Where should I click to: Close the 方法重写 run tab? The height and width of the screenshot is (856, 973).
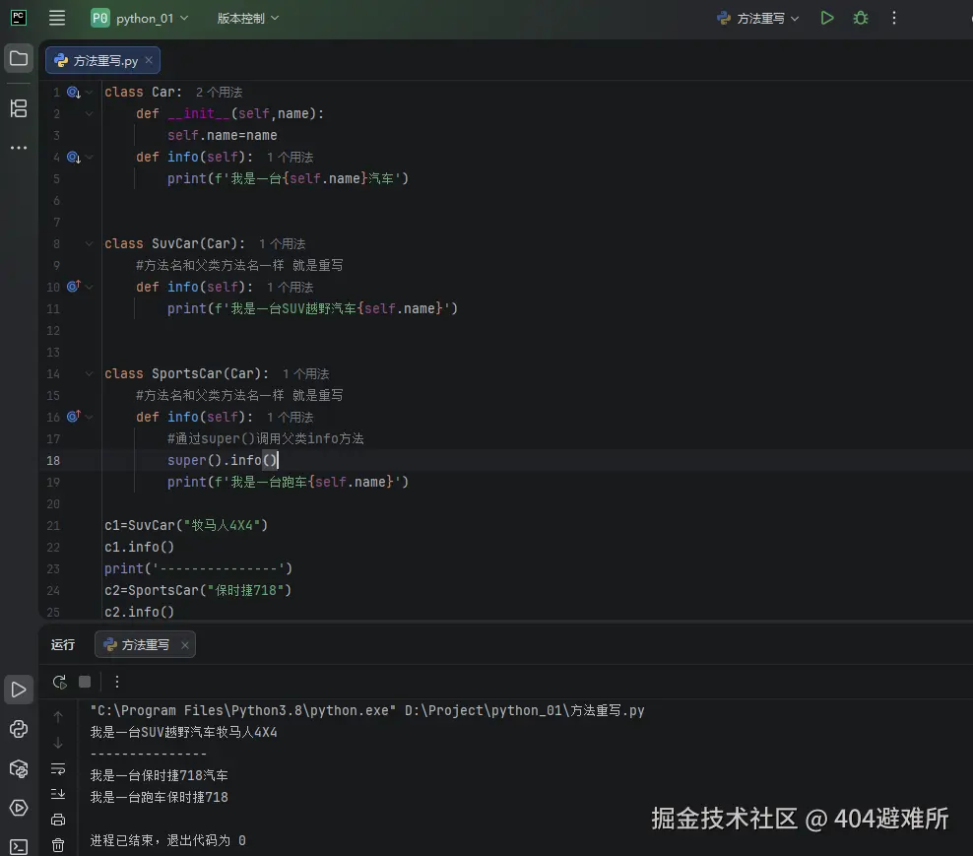pos(185,645)
